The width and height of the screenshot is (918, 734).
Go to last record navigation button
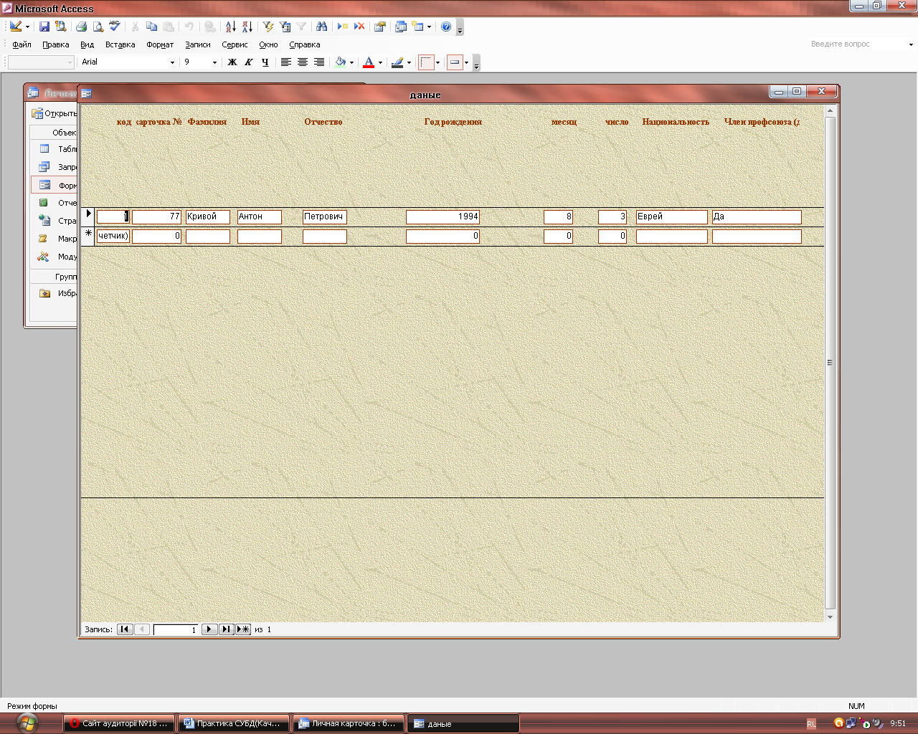(226, 629)
